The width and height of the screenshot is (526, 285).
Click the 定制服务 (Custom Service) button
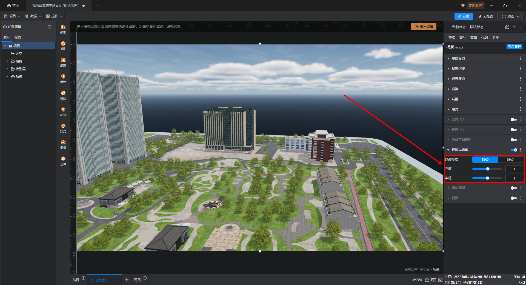(x=475, y=5)
